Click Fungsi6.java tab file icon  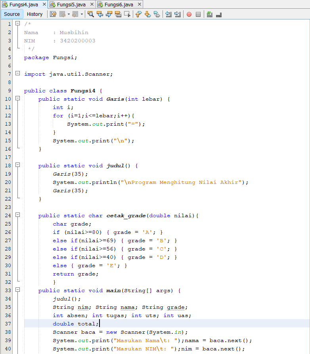pos(100,4)
